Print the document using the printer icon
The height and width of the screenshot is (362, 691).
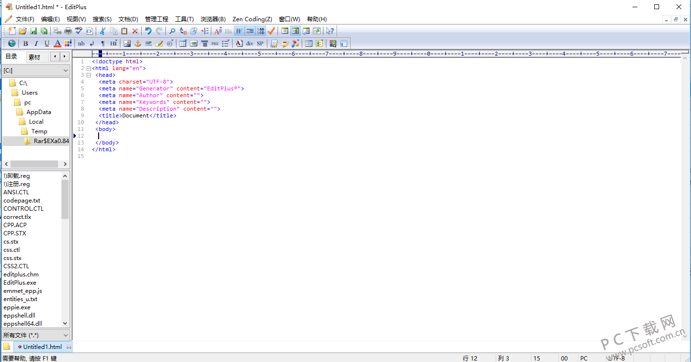(68, 31)
